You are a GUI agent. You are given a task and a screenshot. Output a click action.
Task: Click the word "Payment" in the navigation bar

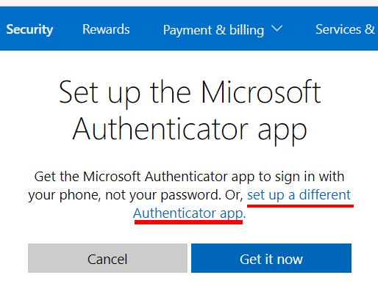click(188, 30)
